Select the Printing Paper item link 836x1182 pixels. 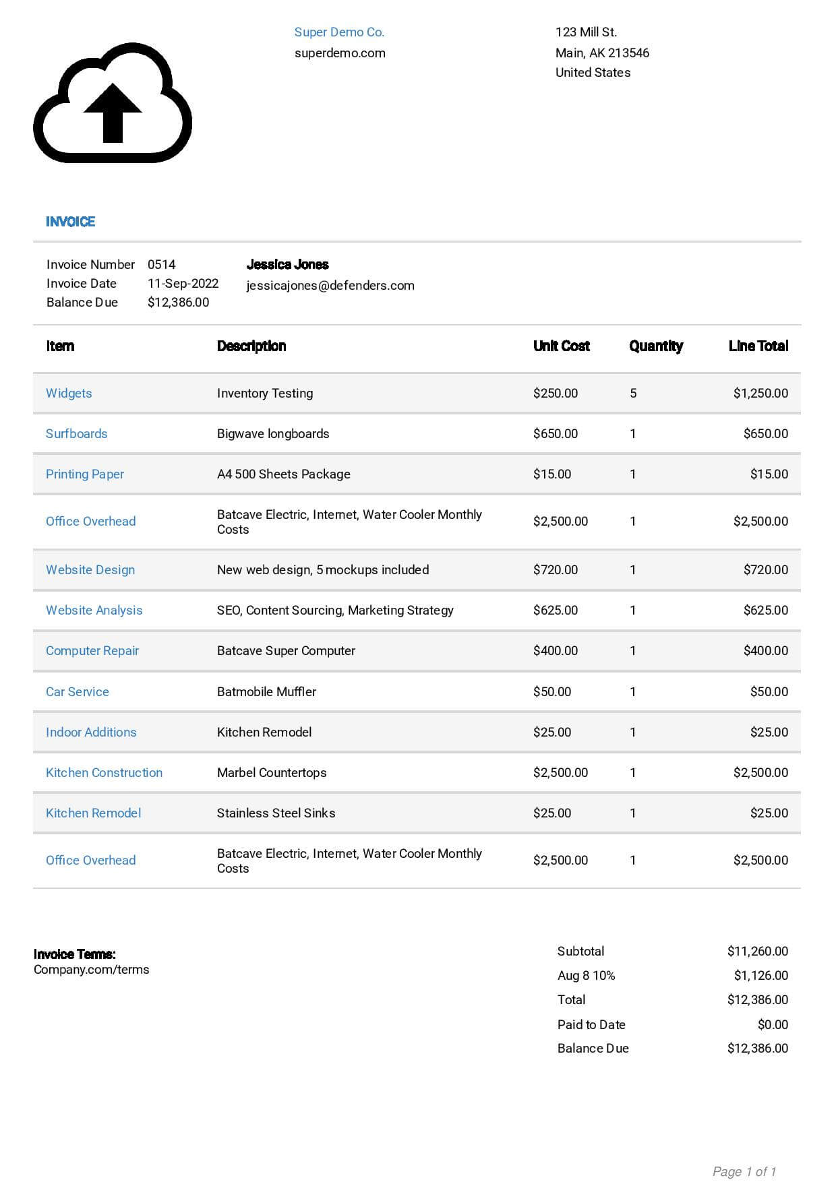(85, 474)
